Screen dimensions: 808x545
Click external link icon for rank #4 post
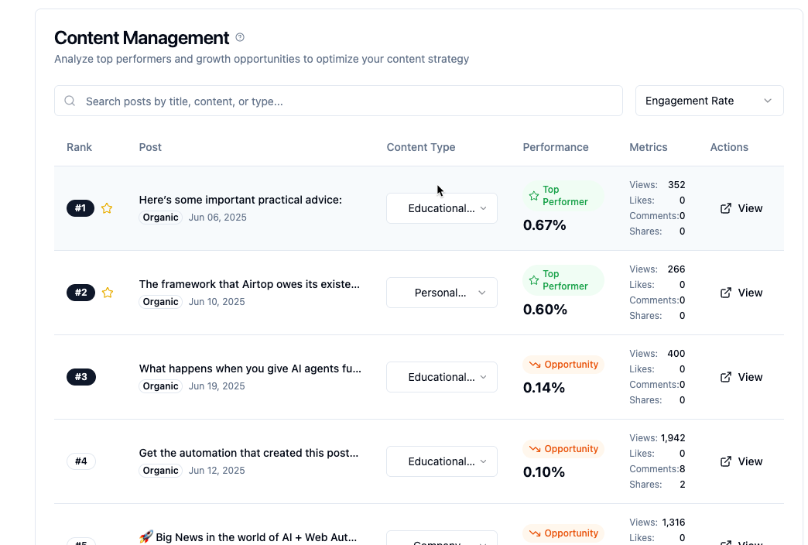click(x=726, y=461)
